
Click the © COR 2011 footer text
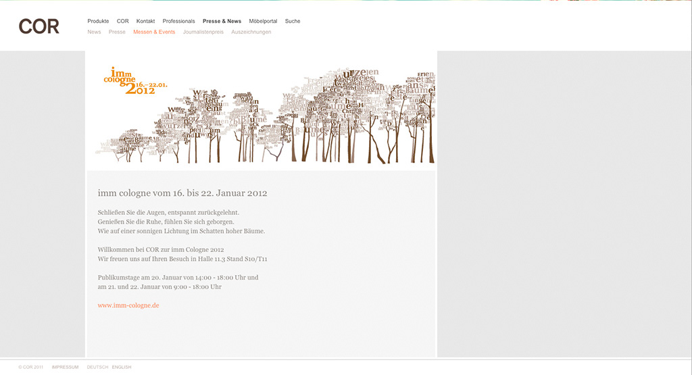pos(31,367)
